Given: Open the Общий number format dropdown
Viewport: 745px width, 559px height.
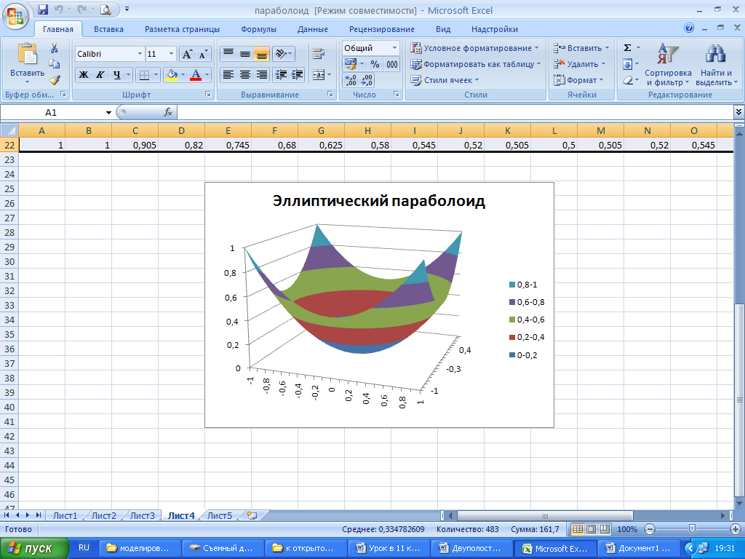Looking at the screenshot, I should (394, 48).
